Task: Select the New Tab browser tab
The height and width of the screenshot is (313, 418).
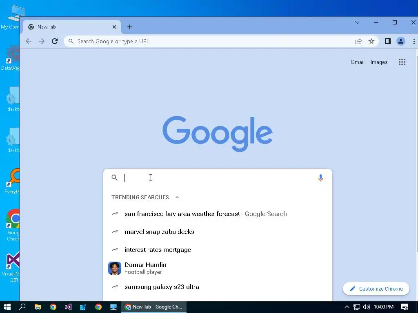Action: point(71,27)
